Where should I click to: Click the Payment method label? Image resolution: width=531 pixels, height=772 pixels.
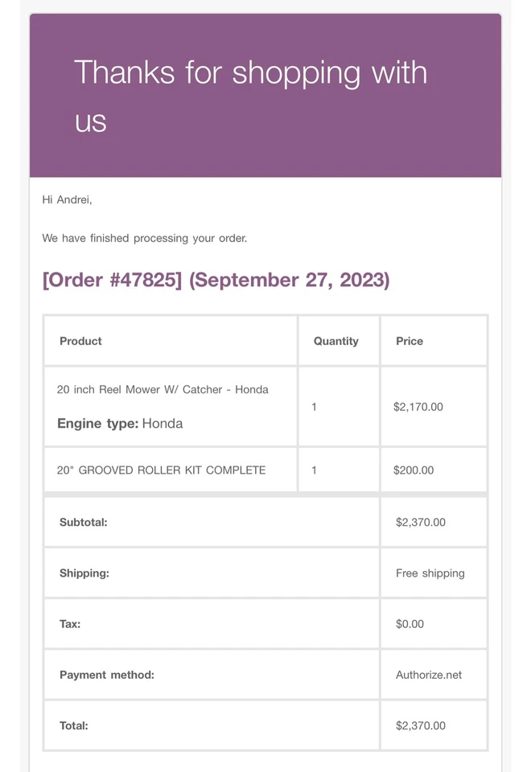point(107,675)
